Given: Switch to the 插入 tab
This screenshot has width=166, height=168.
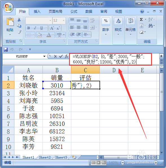Looking at the screenshot, I should [37, 11].
